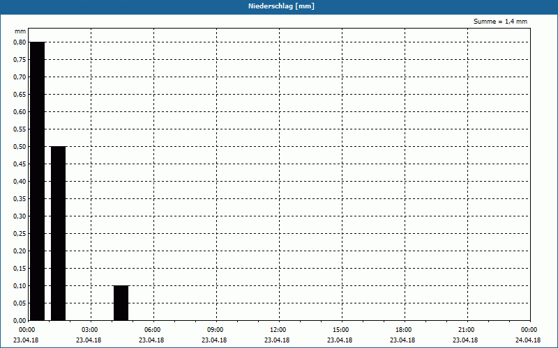Click the 0,25 y-axis value
The image size is (558, 348).
point(20,233)
